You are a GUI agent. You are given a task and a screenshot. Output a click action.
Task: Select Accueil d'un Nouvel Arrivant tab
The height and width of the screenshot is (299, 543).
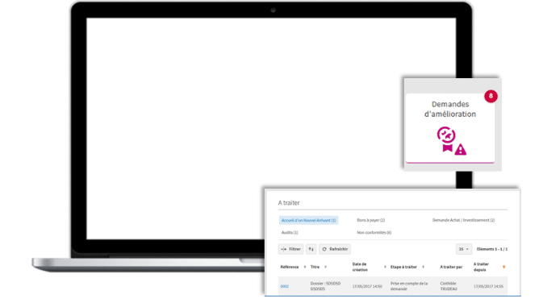[x=308, y=220]
